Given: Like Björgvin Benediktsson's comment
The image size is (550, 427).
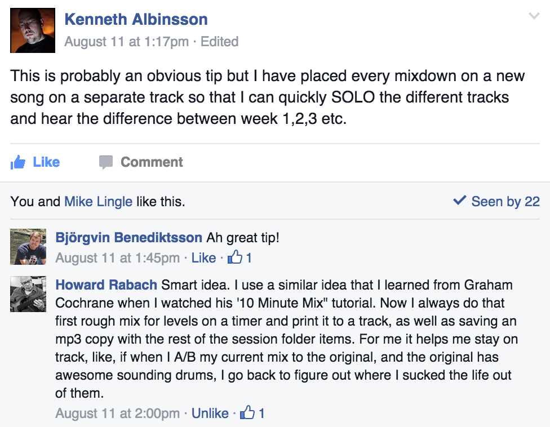Looking at the screenshot, I should [x=204, y=258].
